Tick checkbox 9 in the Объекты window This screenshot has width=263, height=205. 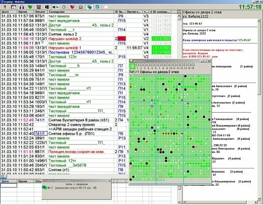[x=167, y=65]
